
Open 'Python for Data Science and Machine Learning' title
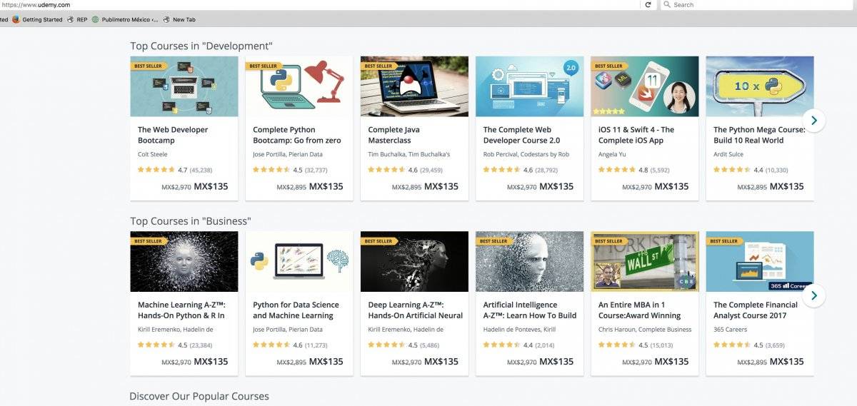click(x=296, y=310)
